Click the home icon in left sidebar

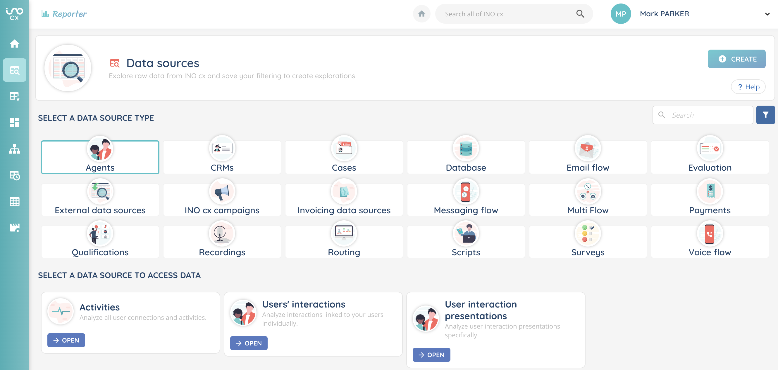[15, 44]
